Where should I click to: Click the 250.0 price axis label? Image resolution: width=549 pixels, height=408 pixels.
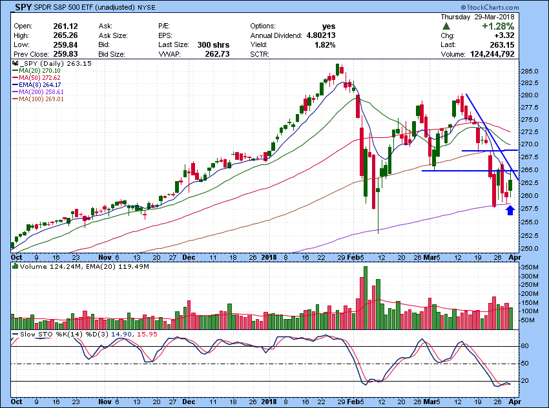[530, 249]
